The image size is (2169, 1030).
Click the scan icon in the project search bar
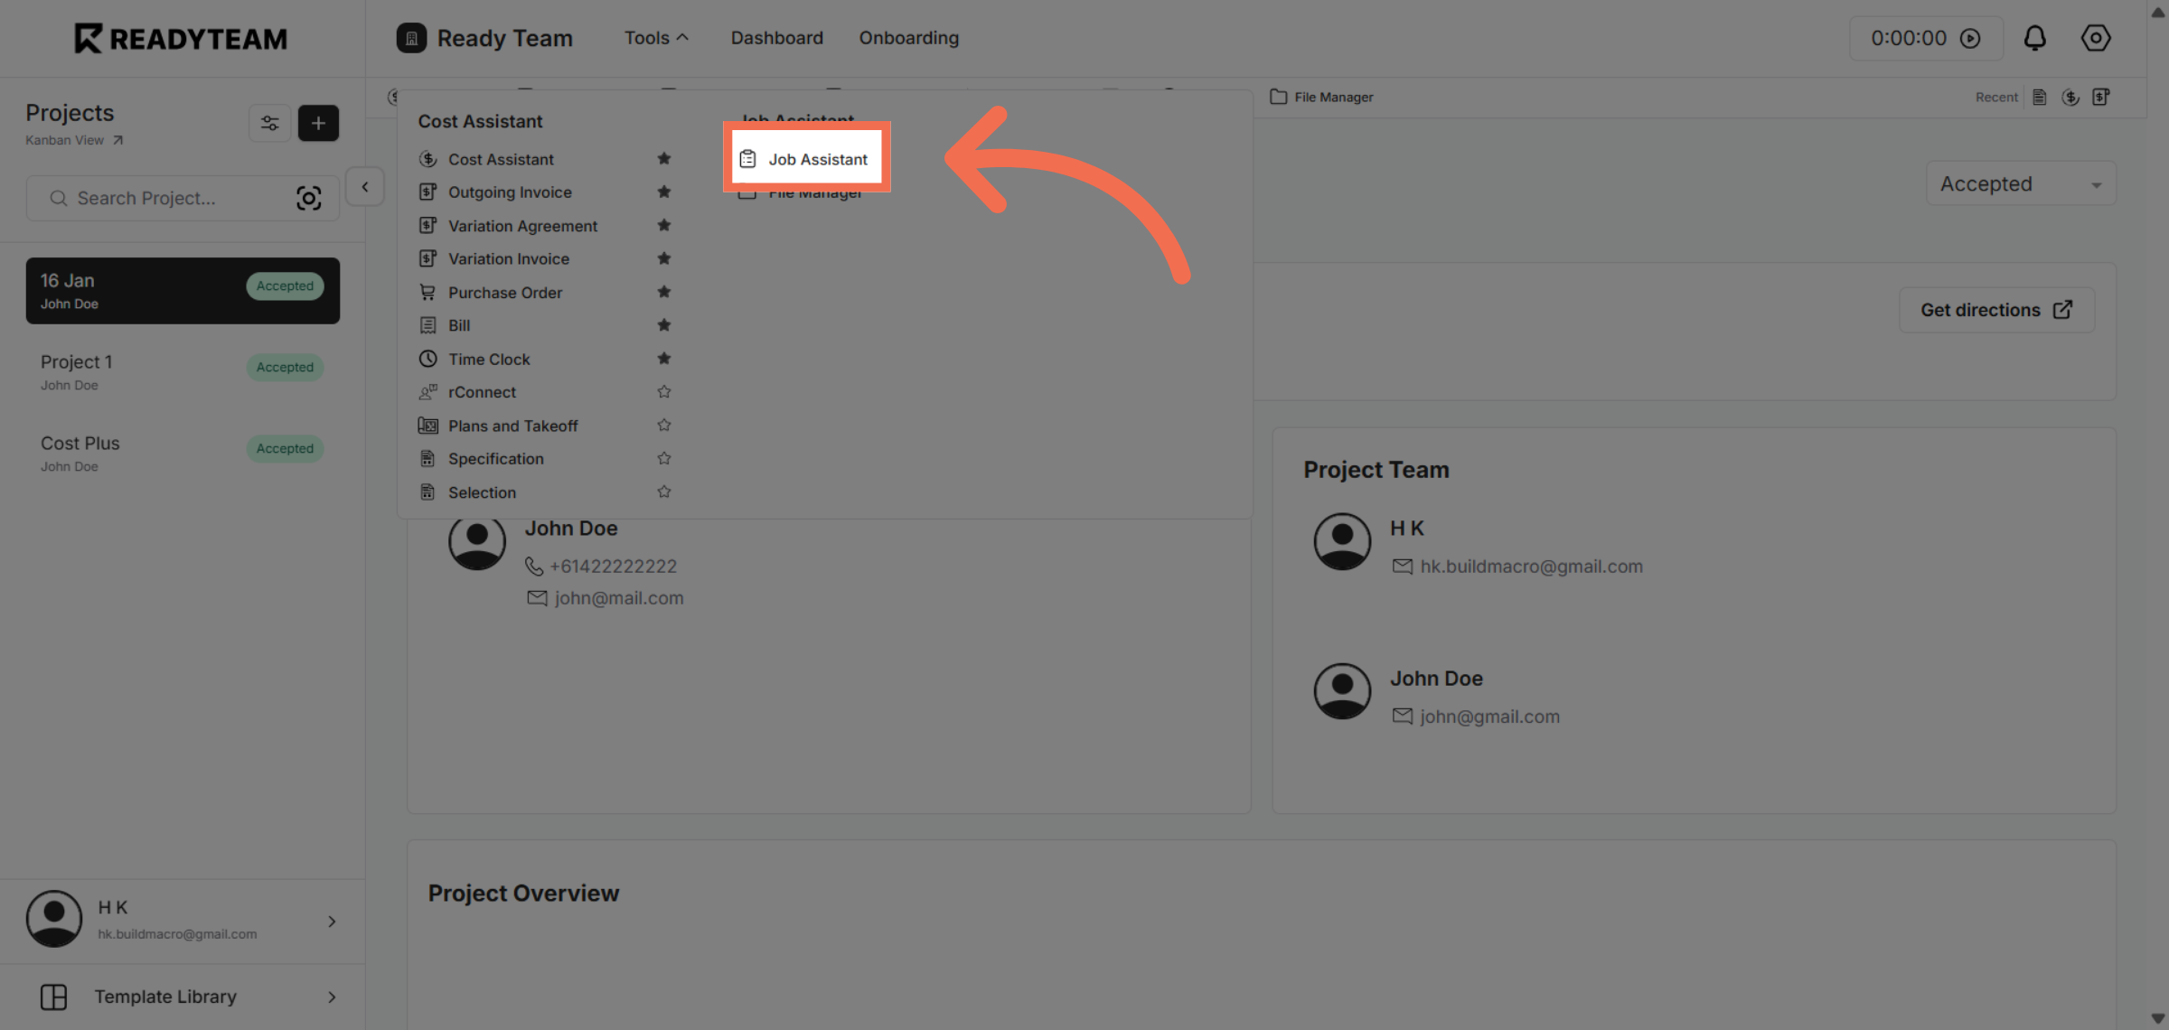click(x=309, y=198)
